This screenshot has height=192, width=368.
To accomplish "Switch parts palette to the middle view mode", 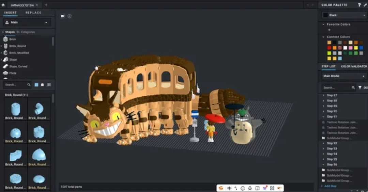I will click(43, 85).
